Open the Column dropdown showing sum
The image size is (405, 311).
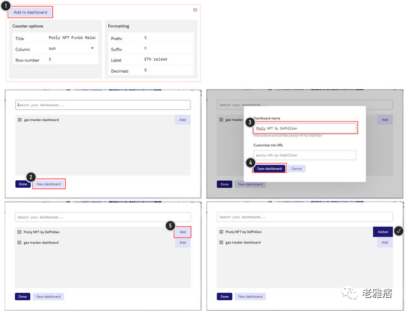(72, 49)
